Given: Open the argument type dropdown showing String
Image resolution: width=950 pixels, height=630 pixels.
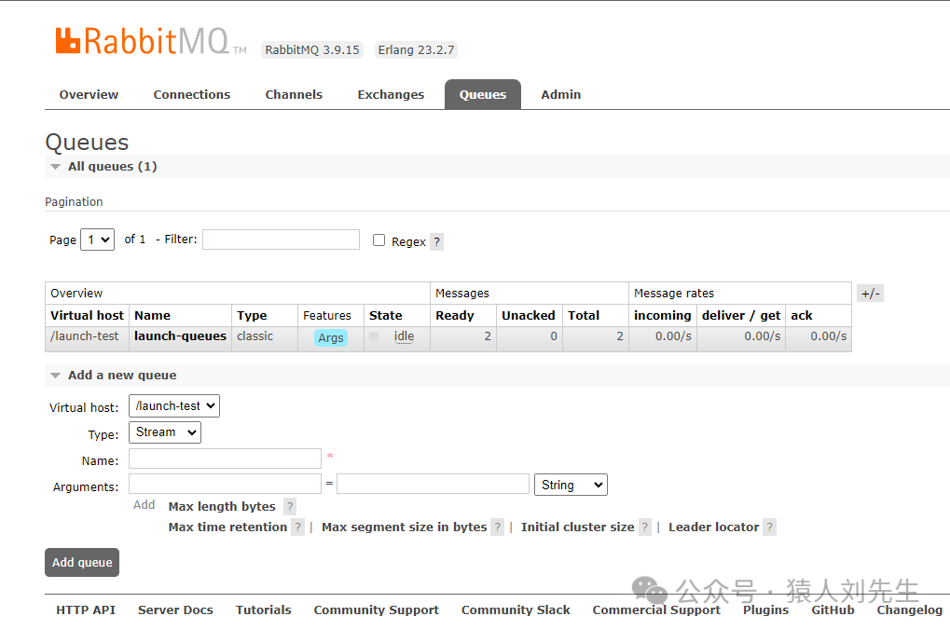Looking at the screenshot, I should click(571, 485).
